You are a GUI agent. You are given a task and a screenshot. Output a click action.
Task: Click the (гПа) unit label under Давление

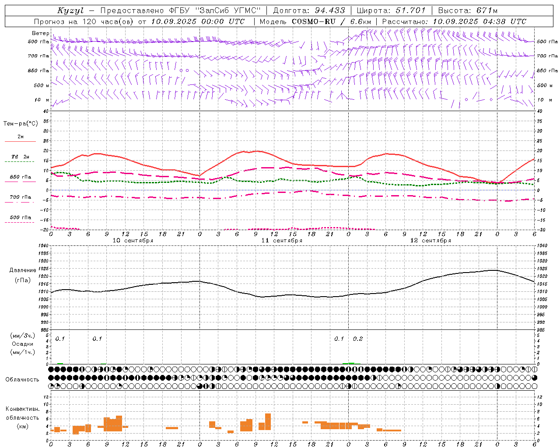click(x=22, y=280)
